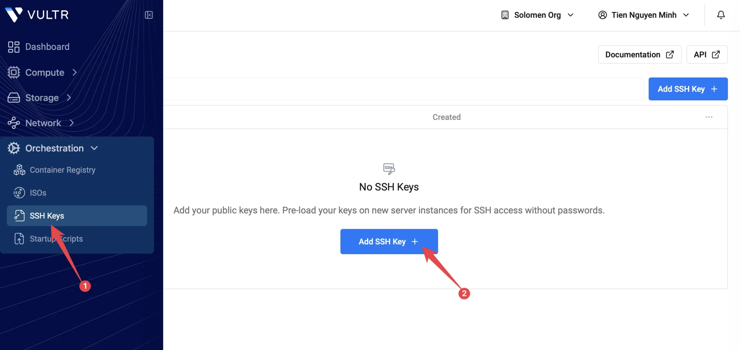Click the user profile avatar icon

[602, 15]
